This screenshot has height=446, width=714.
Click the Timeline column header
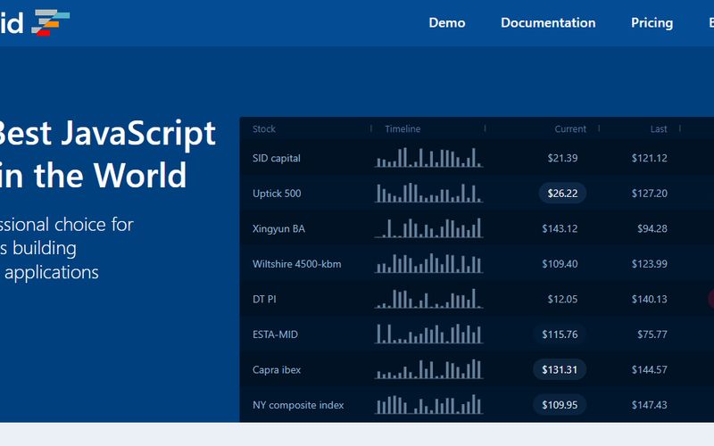(403, 129)
